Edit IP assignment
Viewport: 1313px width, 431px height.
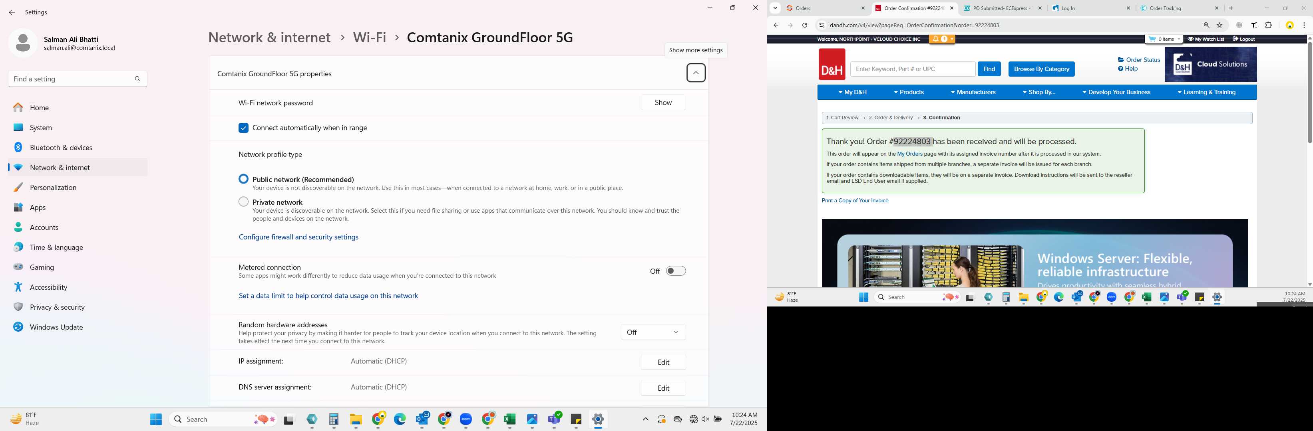pyautogui.click(x=663, y=362)
